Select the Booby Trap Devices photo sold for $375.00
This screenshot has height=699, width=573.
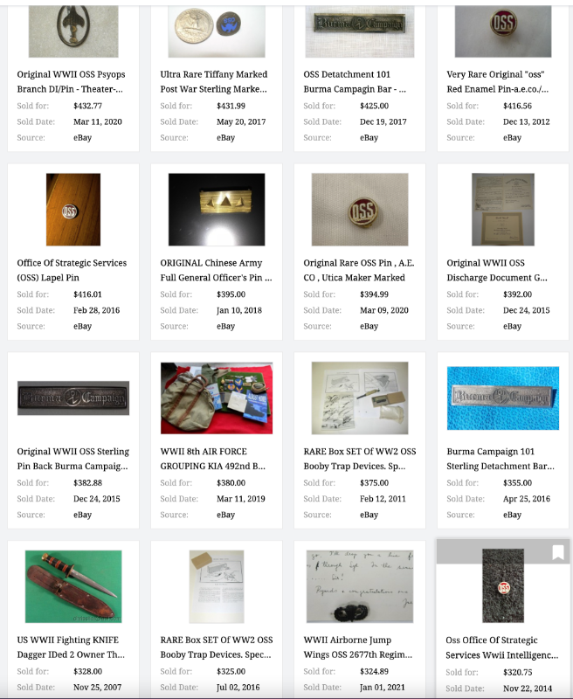point(360,398)
